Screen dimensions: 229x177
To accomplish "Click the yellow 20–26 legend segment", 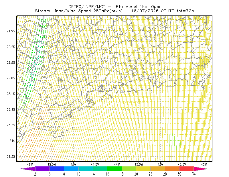I will click(143, 169).
